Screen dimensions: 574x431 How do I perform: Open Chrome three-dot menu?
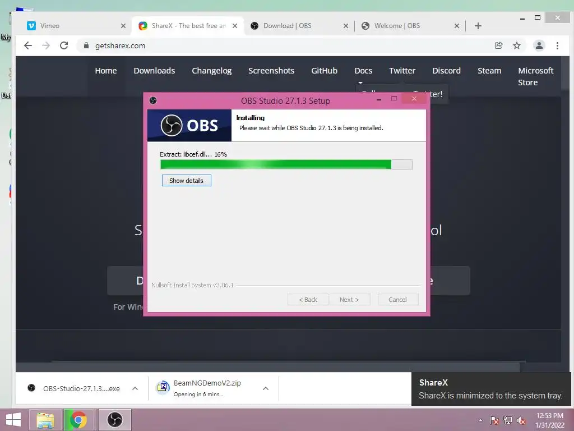coord(557,45)
